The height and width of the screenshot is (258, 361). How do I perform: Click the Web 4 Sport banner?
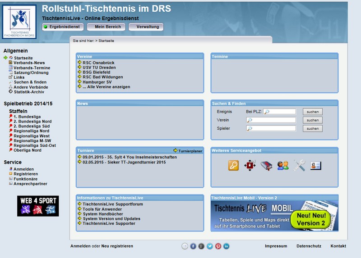pyautogui.click(x=38, y=206)
